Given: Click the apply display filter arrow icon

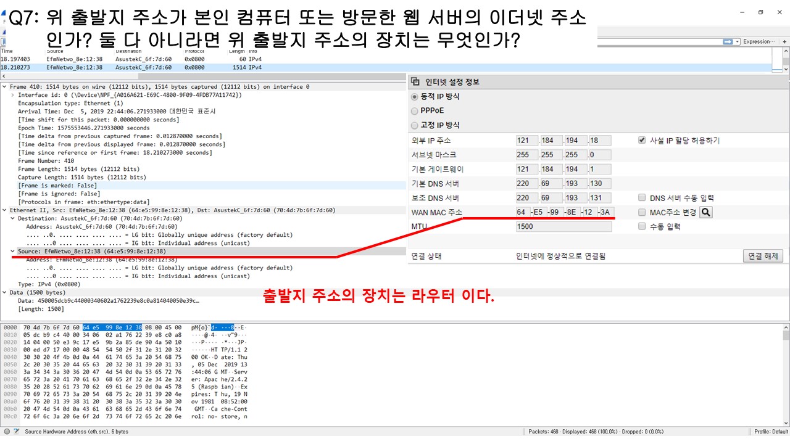Looking at the screenshot, I should pos(728,41).
